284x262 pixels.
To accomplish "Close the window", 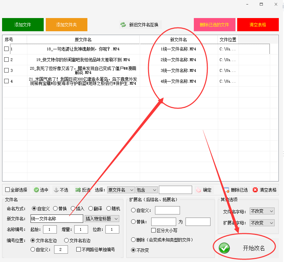I will pos(276,4).
